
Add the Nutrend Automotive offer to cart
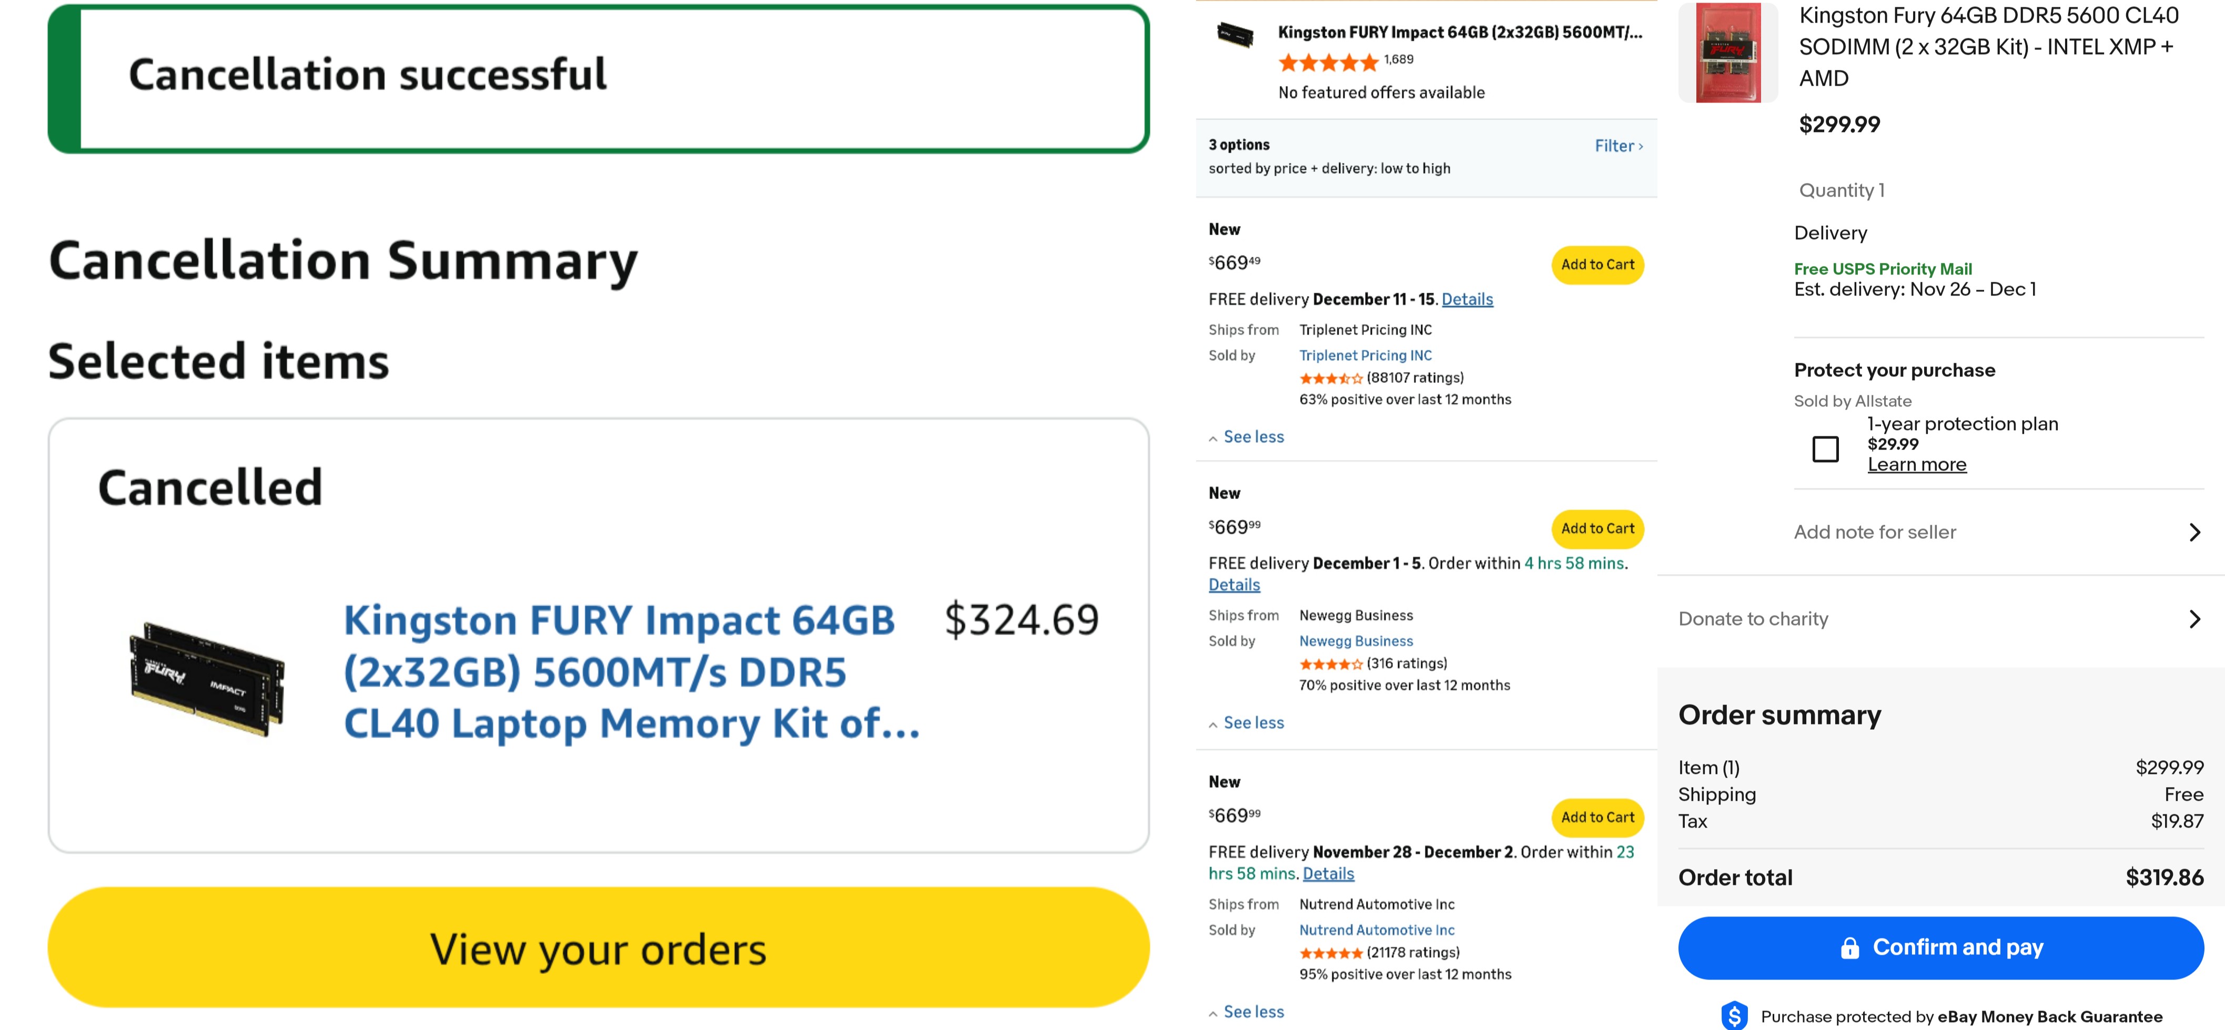click(1597, 818)
